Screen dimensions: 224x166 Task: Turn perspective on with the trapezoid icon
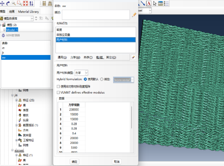(x=50, y=3)
